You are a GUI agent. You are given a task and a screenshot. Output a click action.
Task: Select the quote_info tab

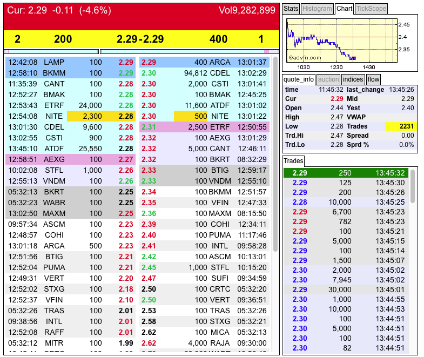(x=299, y=79)
